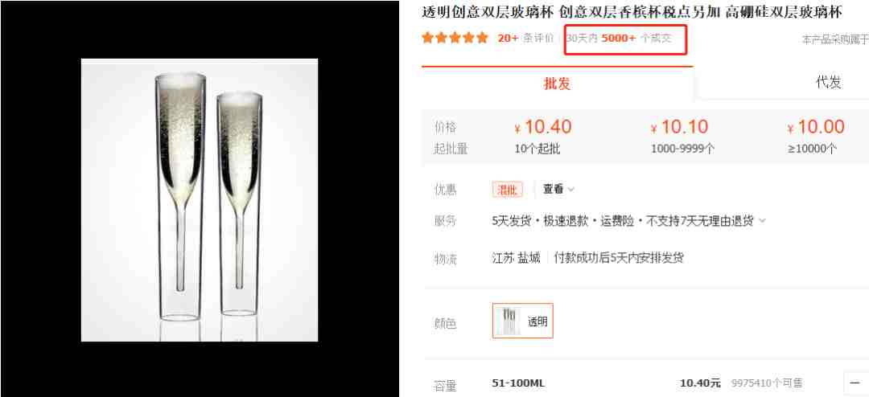The width and height of the screenshot is (869, 397).
Task: Open the 20+ 条评价 reviews link
Action: 525,39
